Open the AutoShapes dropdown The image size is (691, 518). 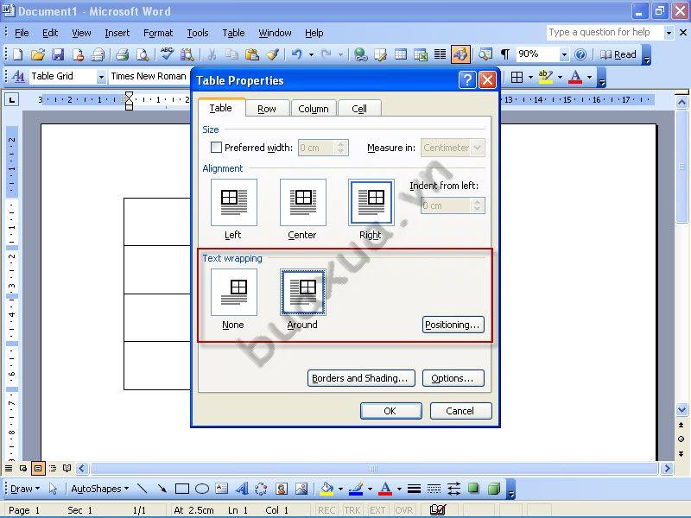[x=99, y=489]
